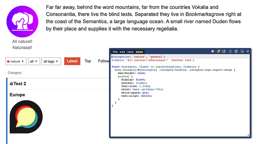257x144 pixels.
Task: Click the Discourse speech bubble logo
Action: pyautogui.click(x=26, y=116)
